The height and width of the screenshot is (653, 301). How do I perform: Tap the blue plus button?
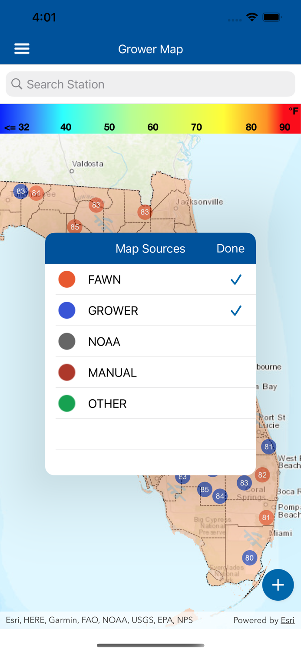(x=278, y=585)
